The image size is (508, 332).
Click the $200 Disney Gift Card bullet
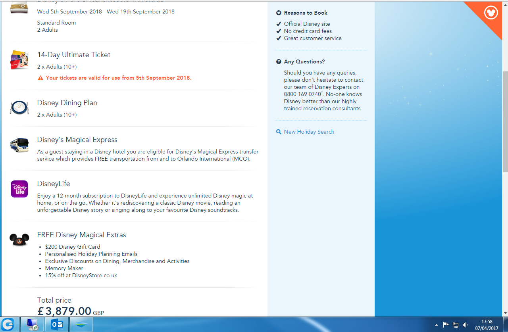click(73, 247)
